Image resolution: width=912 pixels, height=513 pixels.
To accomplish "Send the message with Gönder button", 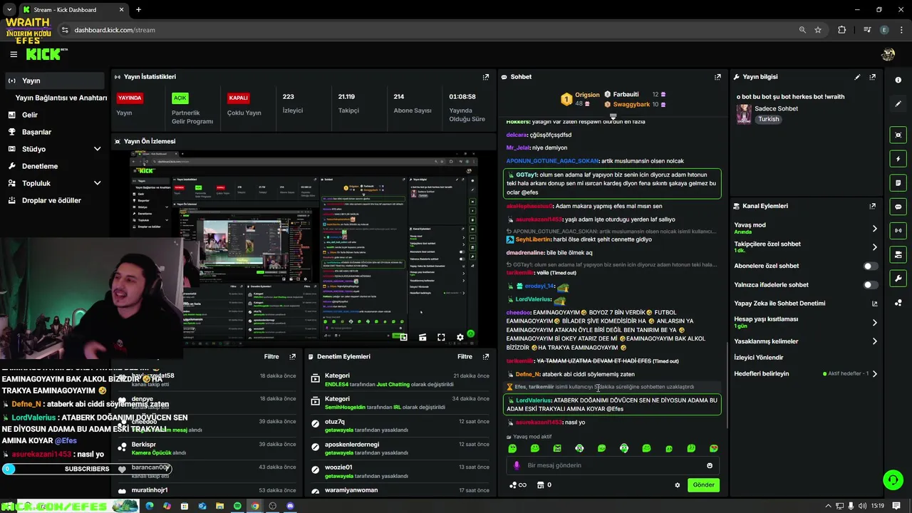I will pos(703,485).
